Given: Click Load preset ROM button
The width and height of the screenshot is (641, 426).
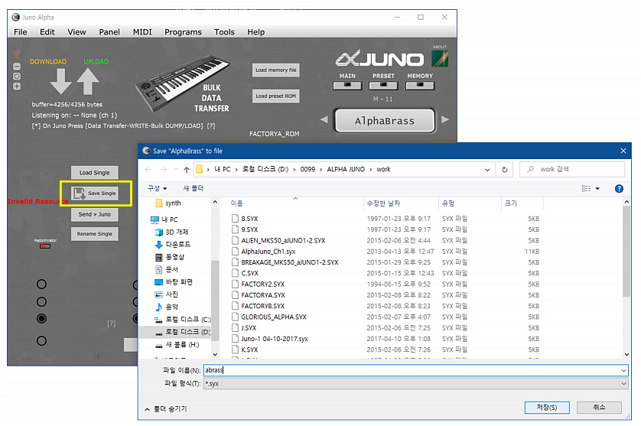Looking at the screenshot, I should pos(276,96).
